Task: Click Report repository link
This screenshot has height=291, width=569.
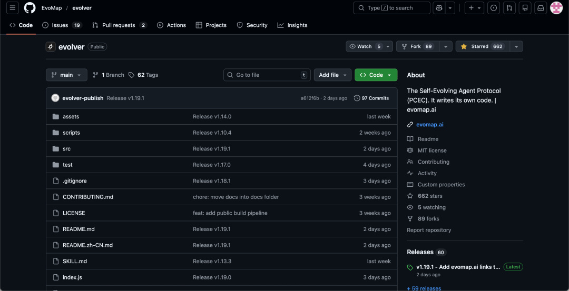Action: pyautogui.click(x=429, y=230)
